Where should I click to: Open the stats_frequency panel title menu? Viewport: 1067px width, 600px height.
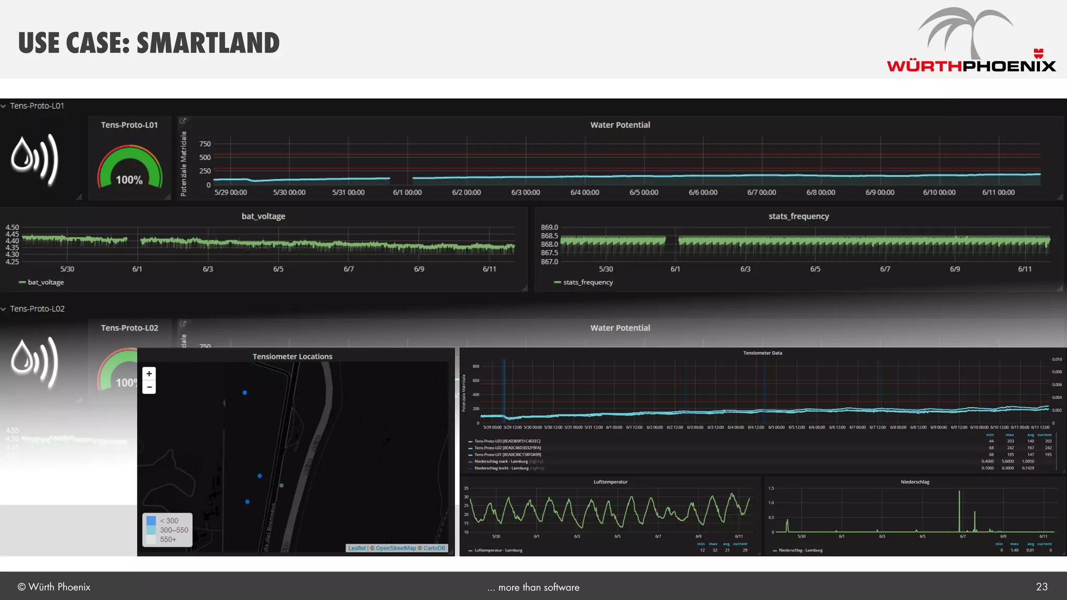(799, 216)
